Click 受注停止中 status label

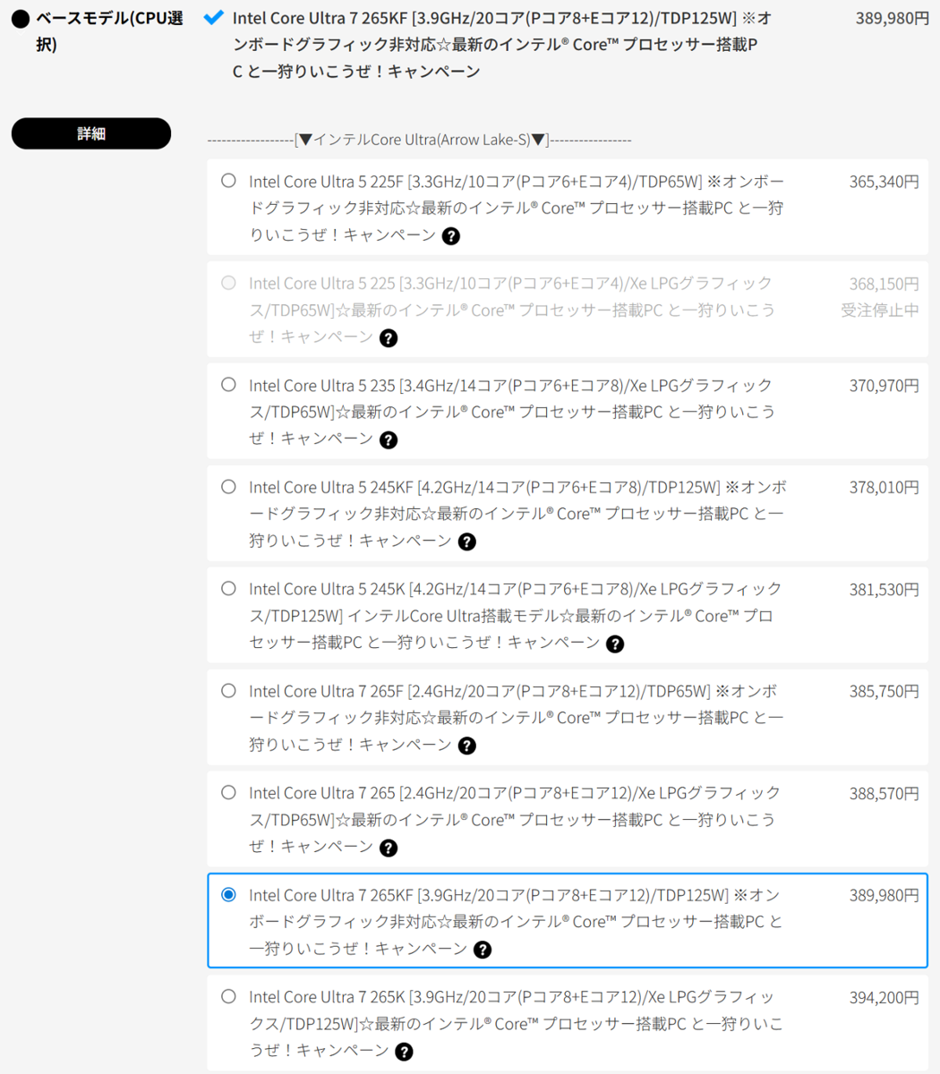[x=880, y=311]
